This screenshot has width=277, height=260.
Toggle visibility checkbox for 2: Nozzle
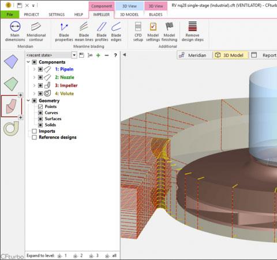[40, 77]
